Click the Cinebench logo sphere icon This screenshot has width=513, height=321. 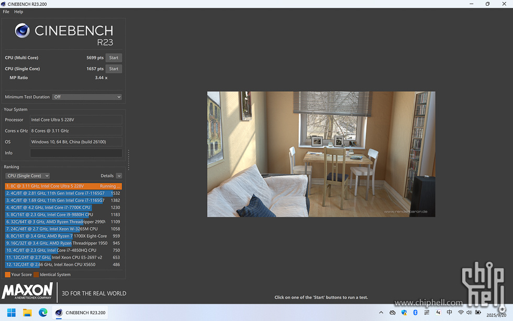pyautogui.click(x=22, y=31)
